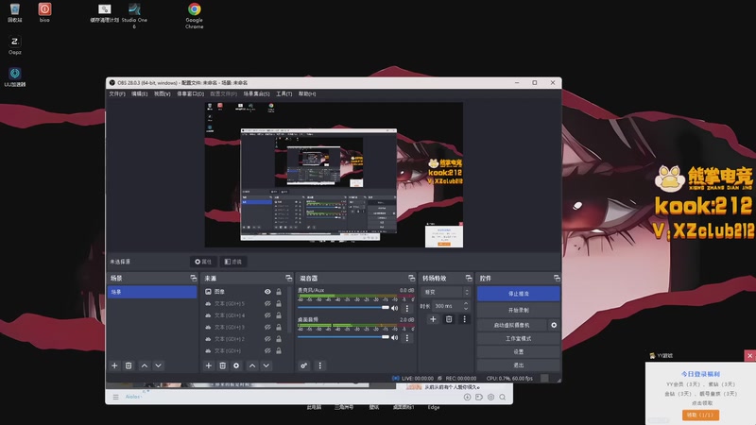This screenshot has height=425, width=756.
Task: Add a new scene with the plus icon
Action: pos(114,365)
